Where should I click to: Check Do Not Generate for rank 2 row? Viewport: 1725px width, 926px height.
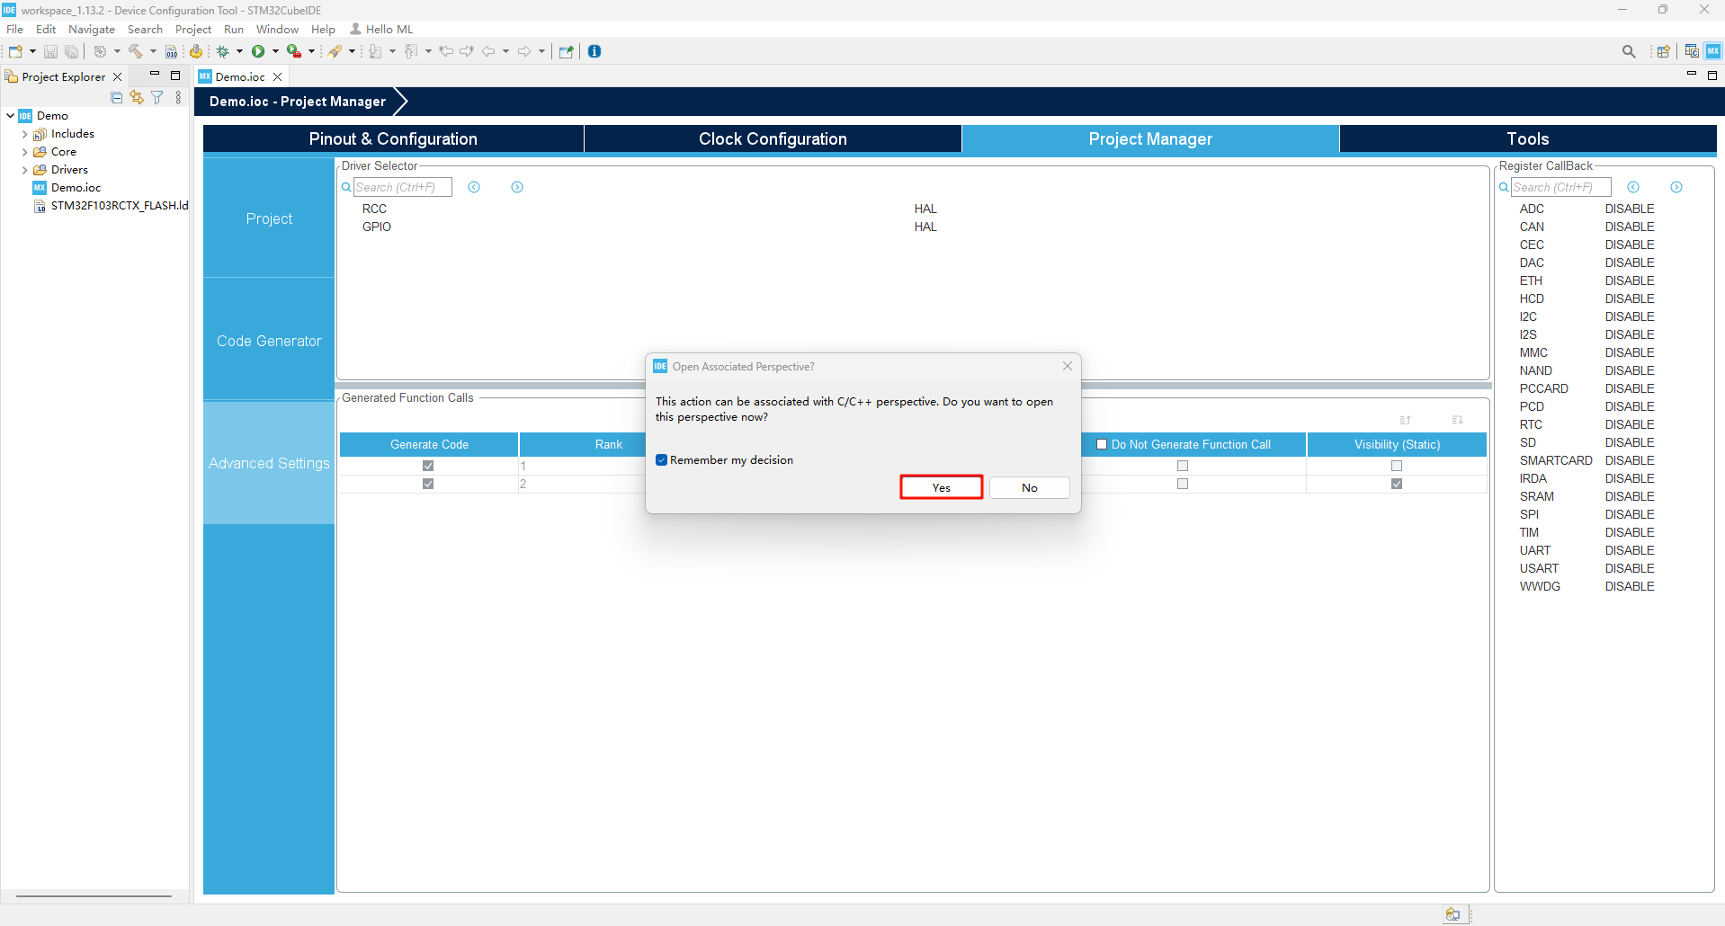(x=1183, y=484)
